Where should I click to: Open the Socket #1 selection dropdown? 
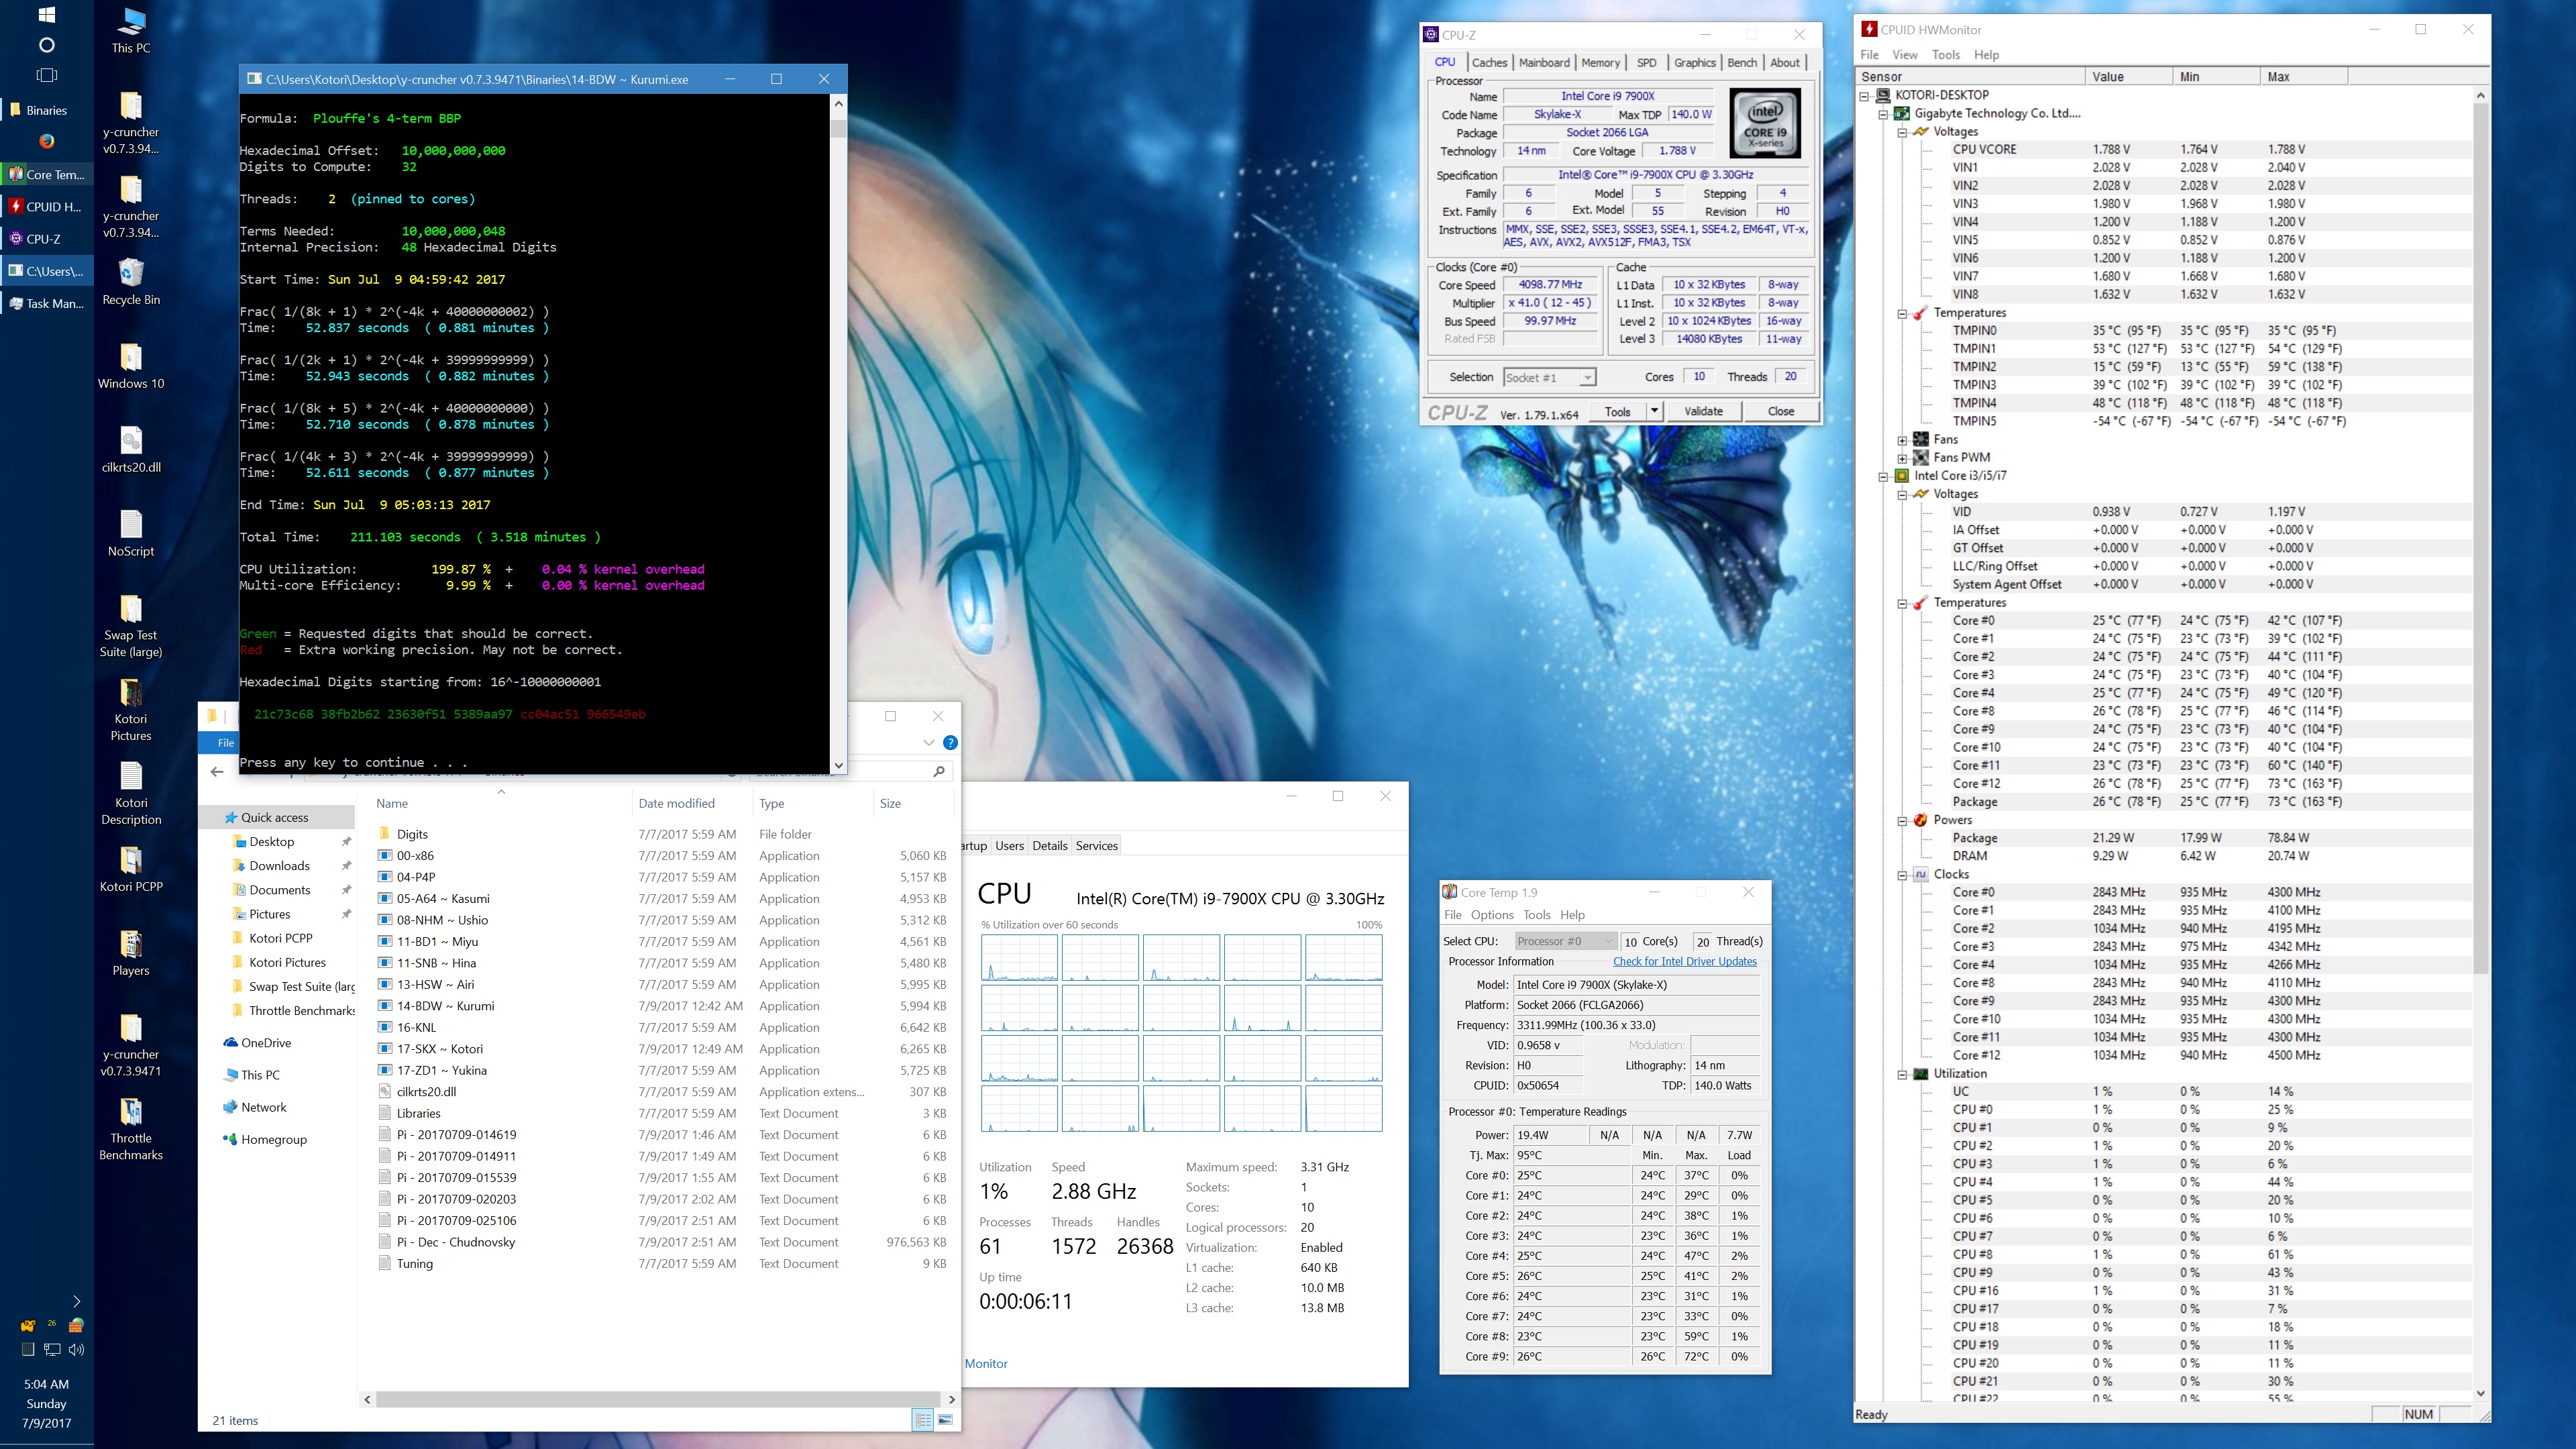point(1586,377)
